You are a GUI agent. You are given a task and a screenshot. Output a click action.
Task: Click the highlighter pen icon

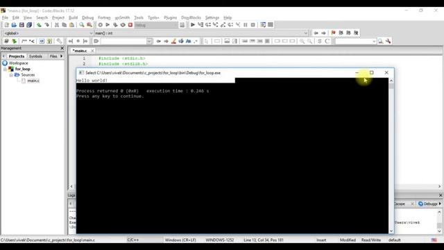click(x=173, y=42)
